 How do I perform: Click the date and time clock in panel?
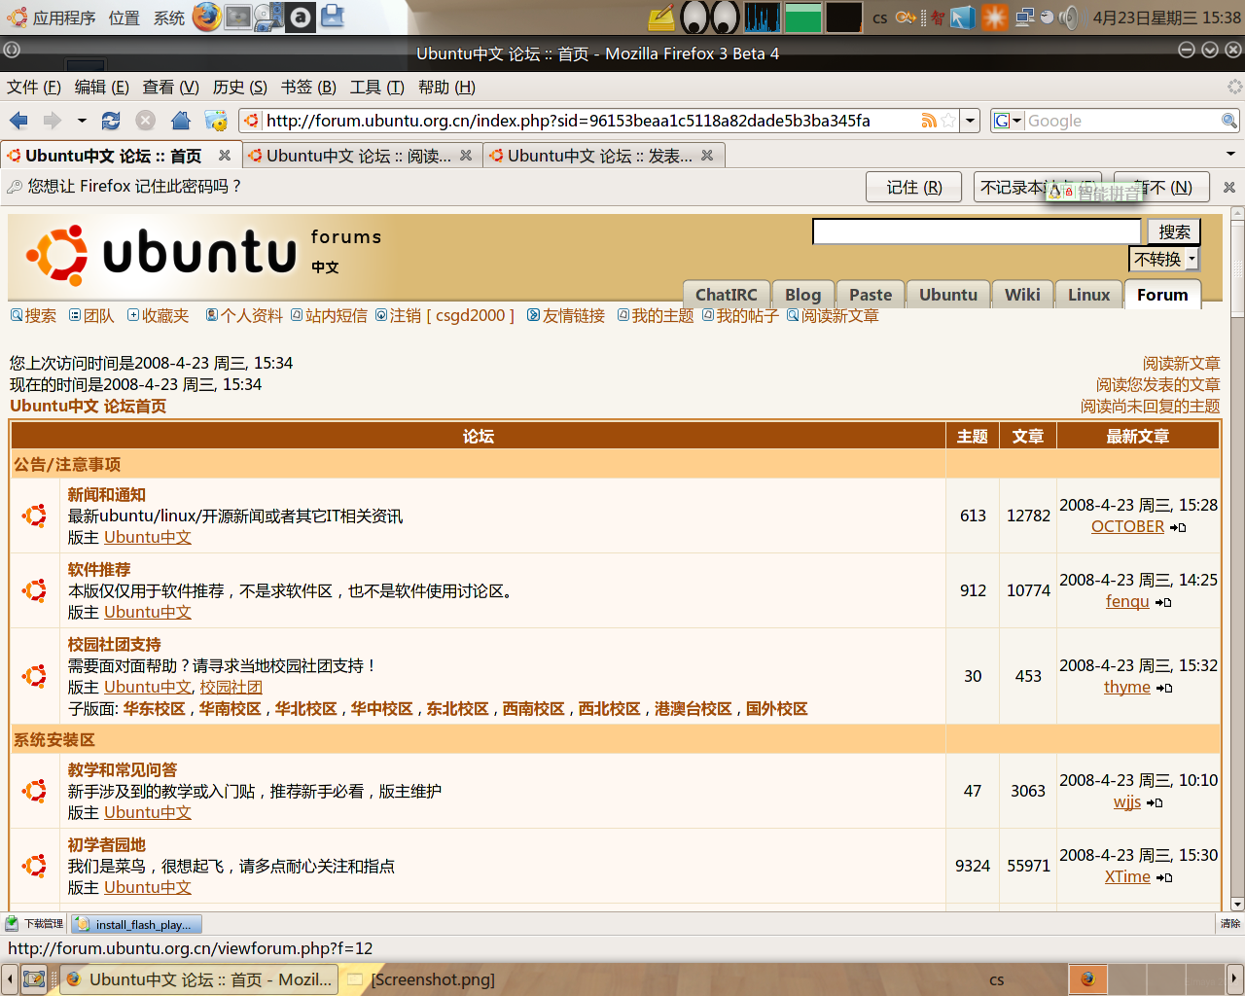pyautogui.click(x=1167, y=18)
